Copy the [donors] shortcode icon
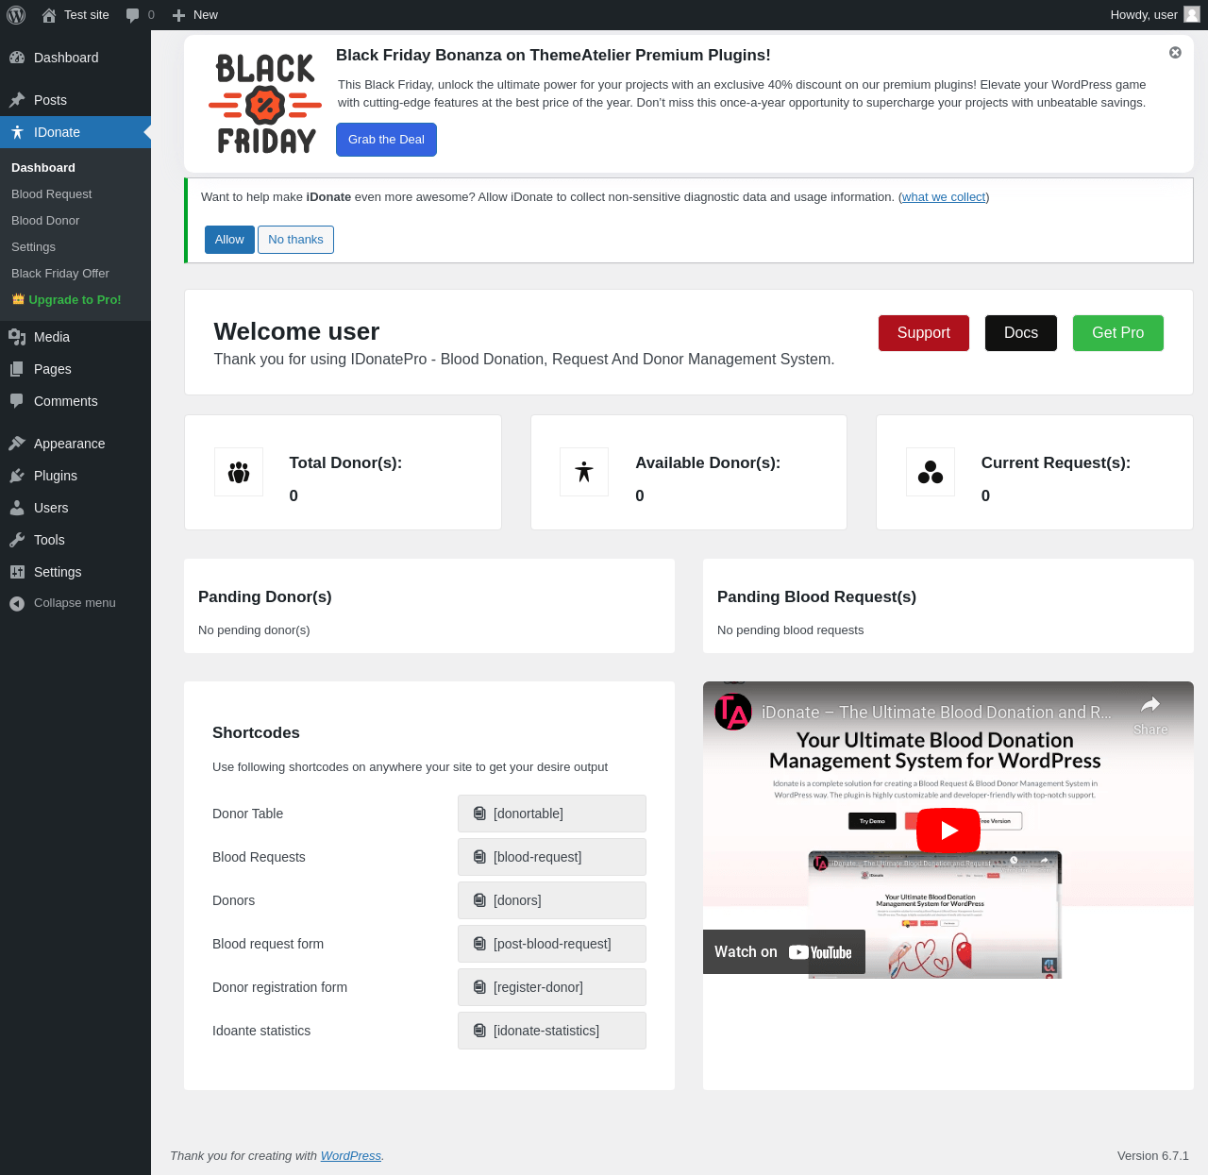Screen dimensions: 1208x1175 pyautogui.click(x=479, y=900)
